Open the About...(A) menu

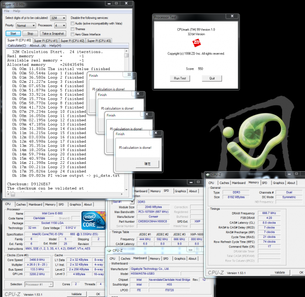click(38, 46)
